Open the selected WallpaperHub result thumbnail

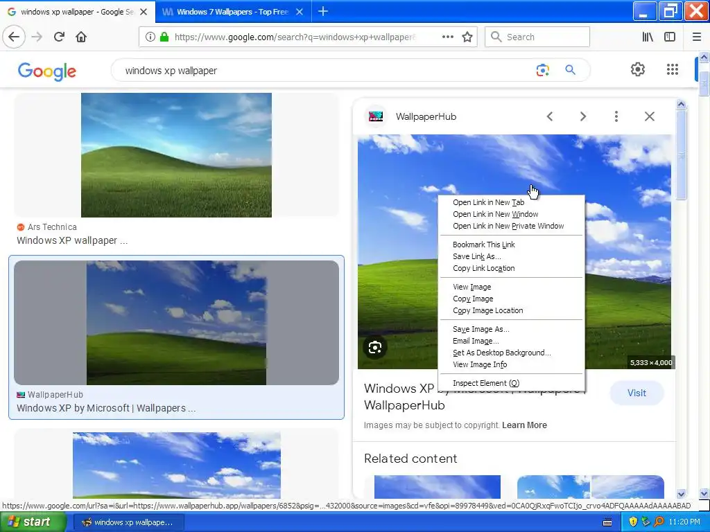coord(176,323)
